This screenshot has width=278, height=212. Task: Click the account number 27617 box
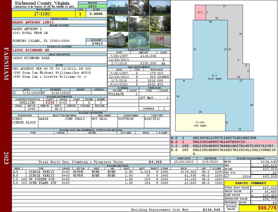(96, 43)
